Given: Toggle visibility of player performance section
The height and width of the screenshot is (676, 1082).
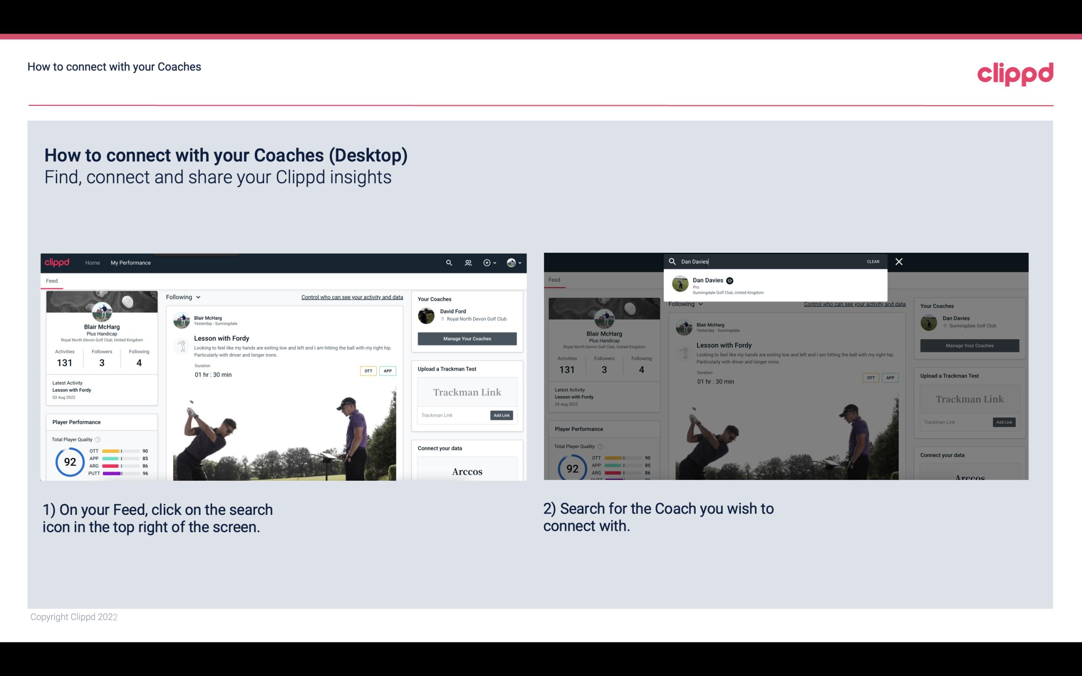Looking at the screenshot, I should coord(76,421).
